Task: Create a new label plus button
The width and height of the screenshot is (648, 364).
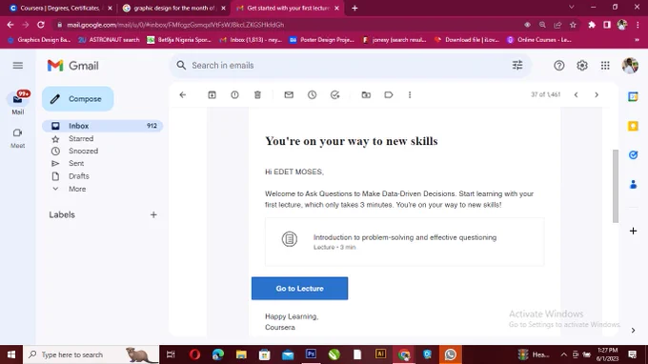Action: pyautogui.click(x=153, y=214)
